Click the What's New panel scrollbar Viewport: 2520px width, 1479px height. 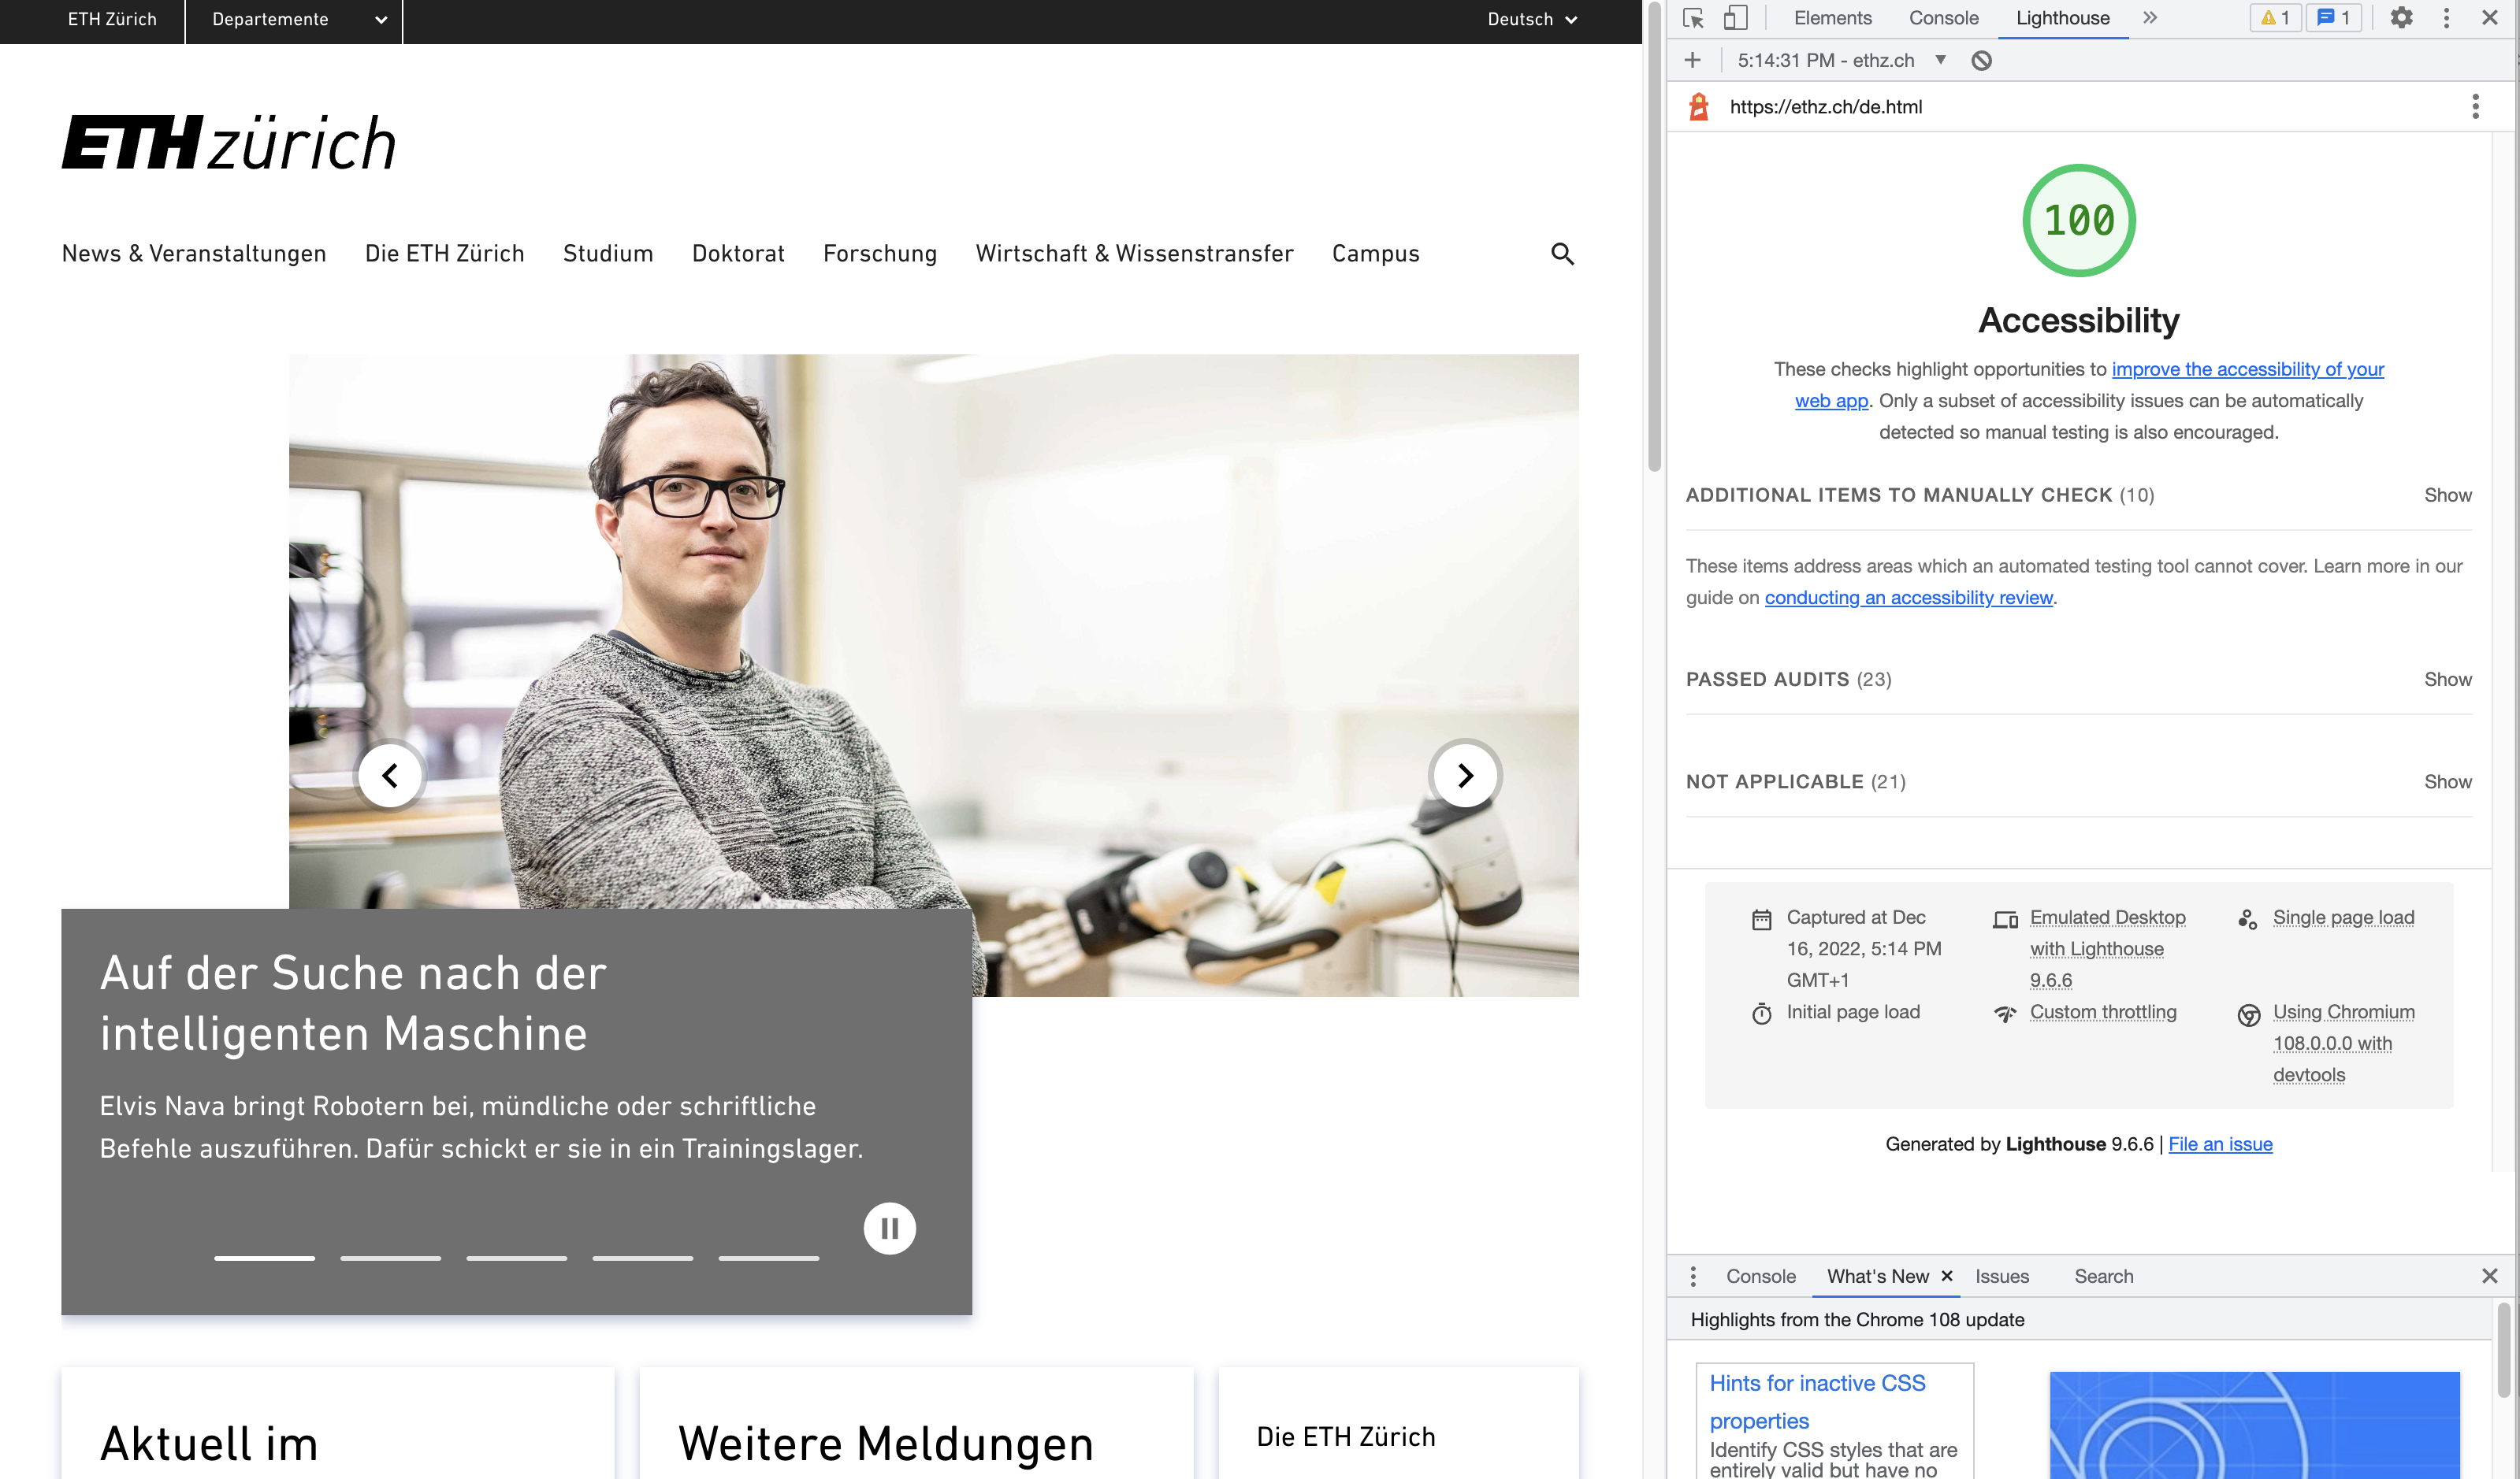point(2503,1349)
